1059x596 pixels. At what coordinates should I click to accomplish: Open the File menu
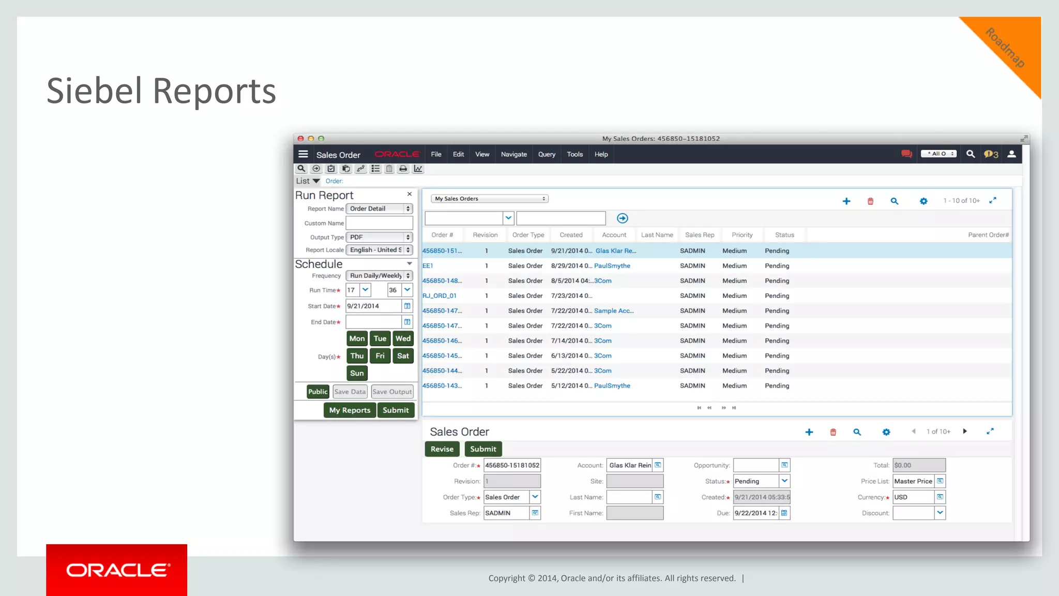436,154
